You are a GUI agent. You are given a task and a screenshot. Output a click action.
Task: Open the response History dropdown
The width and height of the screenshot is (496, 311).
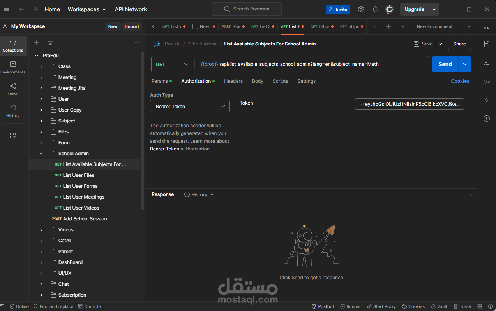[x=199, y=194]
